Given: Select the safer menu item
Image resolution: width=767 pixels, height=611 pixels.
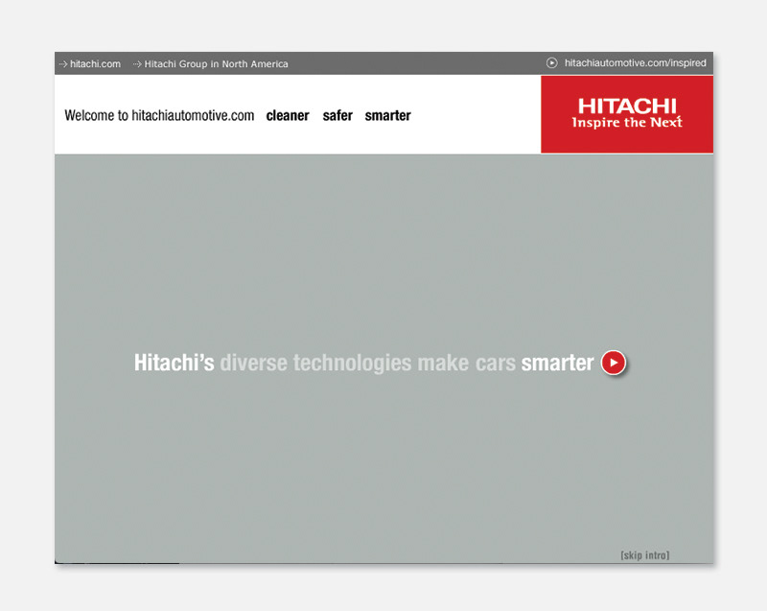Looking at the screenshot, I should tap(337, 116).
